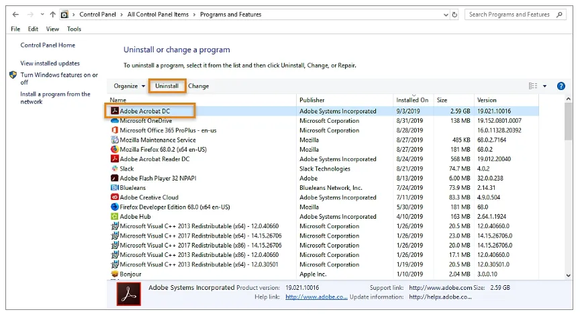Viewport: 582px width, 314px height.
Task: Open the recent locations dropdown arrow
Action: [42, 15]
